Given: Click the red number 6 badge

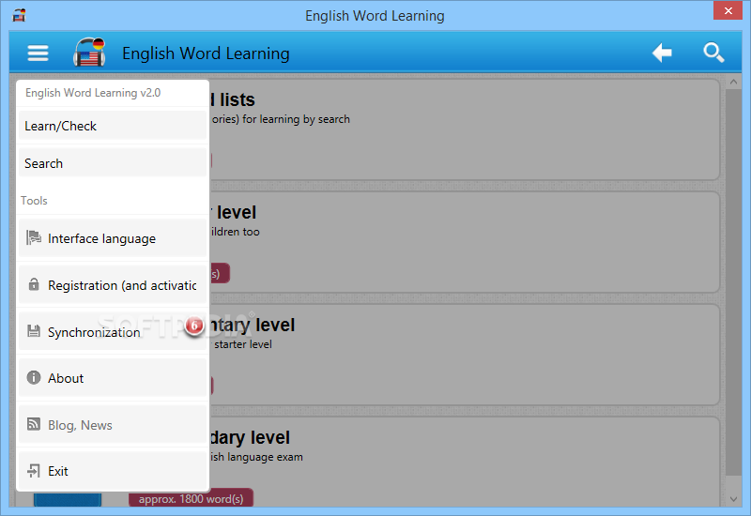Looking at the screenshot, I should pyautogui.click(x=194, y=326).
